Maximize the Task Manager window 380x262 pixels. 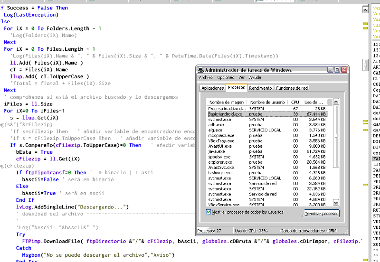pos(336,70)
